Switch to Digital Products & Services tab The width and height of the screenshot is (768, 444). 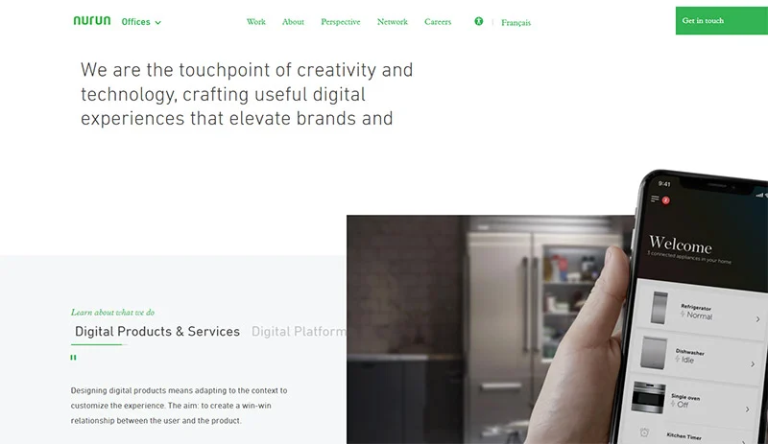click(x=157, y=332)
